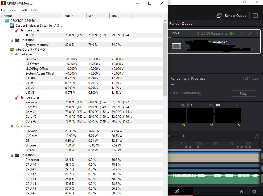Collapse the CPU Temperatures node above Package

[x=12, y=98]
